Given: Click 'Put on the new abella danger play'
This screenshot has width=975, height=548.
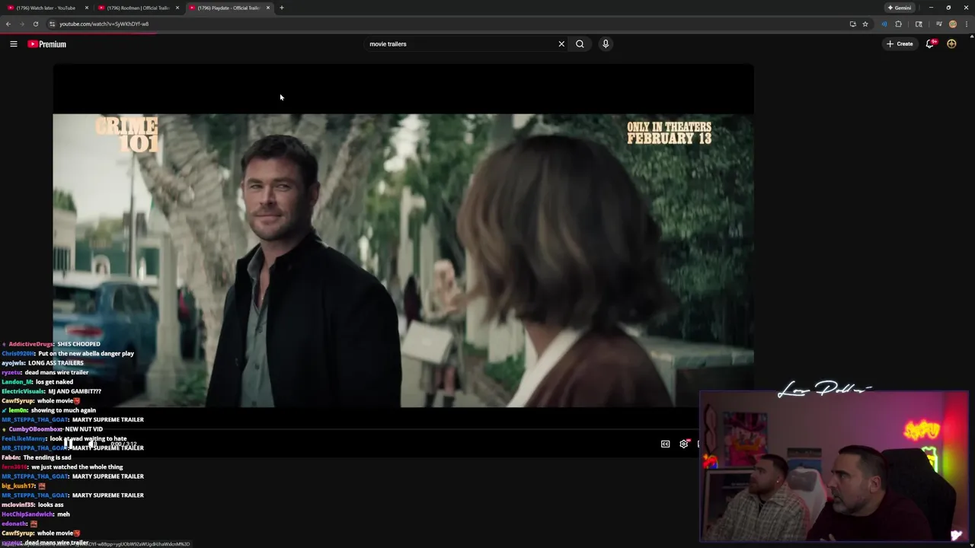Looking at the screenshot, I should tap(86, 353).
